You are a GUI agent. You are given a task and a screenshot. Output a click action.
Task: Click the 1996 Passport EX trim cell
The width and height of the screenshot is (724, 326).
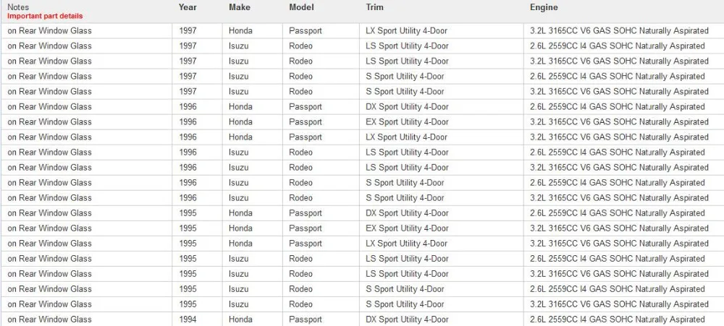coord(442,121)
